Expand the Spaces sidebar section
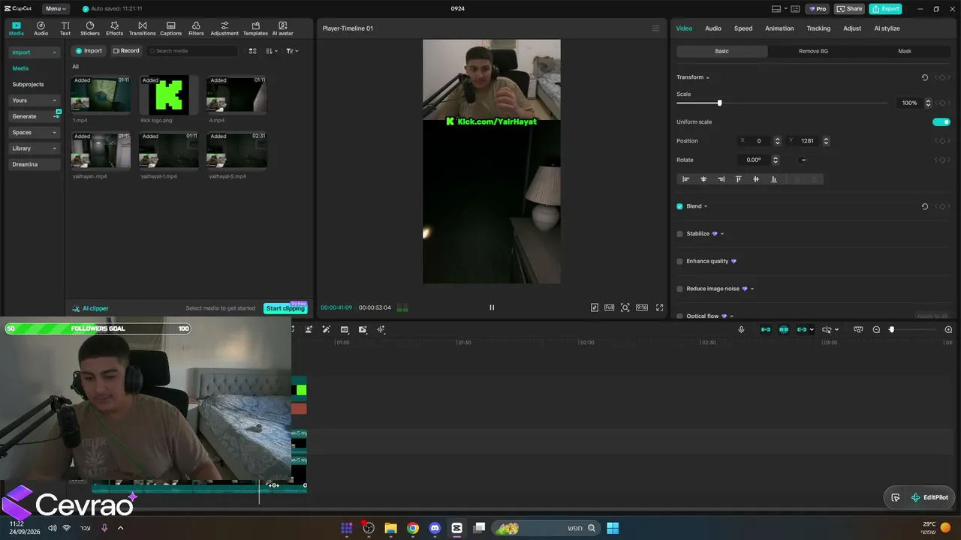Image resolution: width=961 pixels, height=540 pixels. coord(35,133)
